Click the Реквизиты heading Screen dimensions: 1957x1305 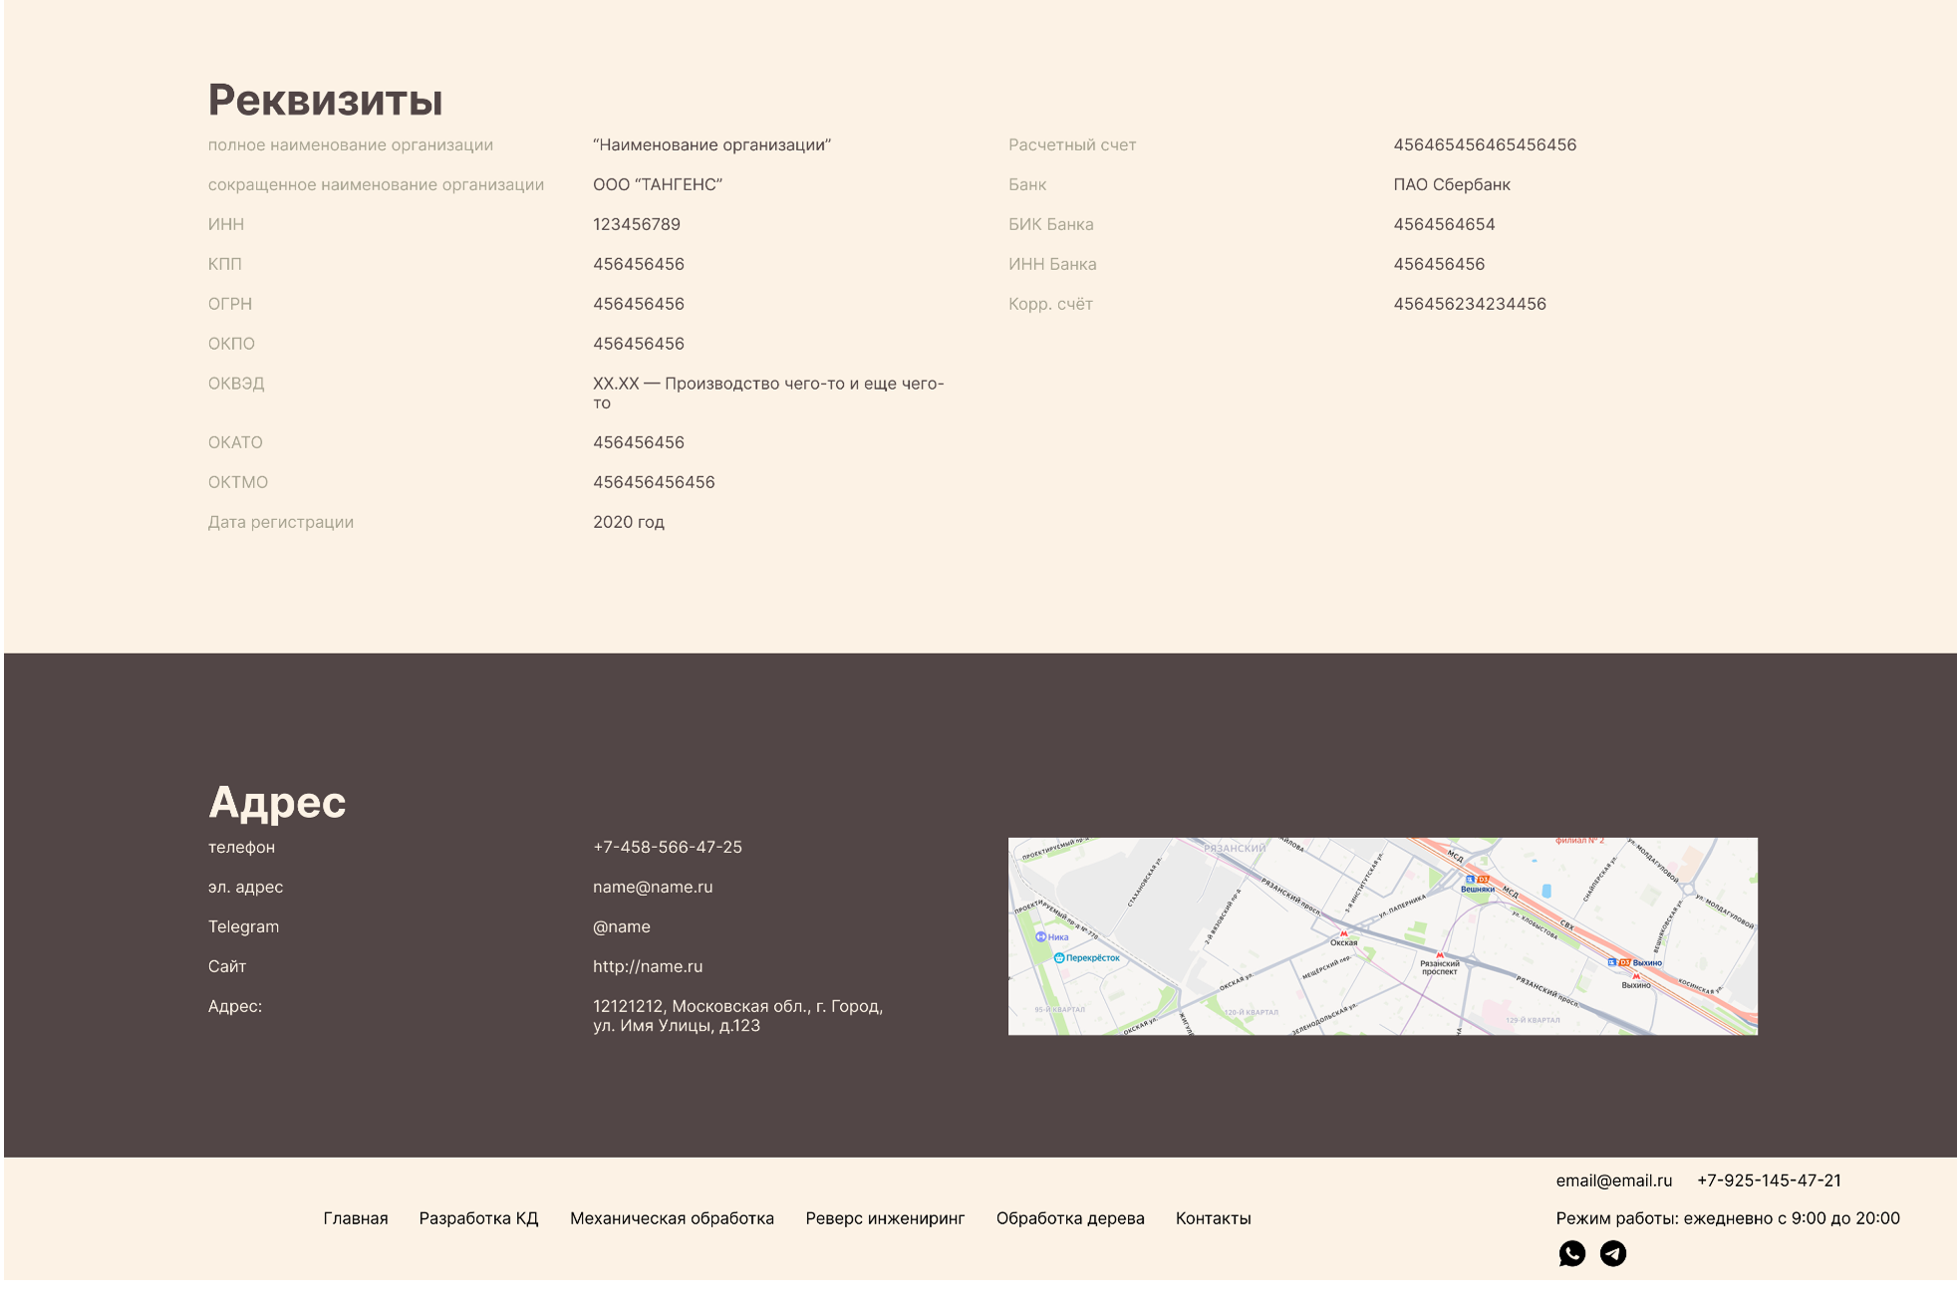325,100
